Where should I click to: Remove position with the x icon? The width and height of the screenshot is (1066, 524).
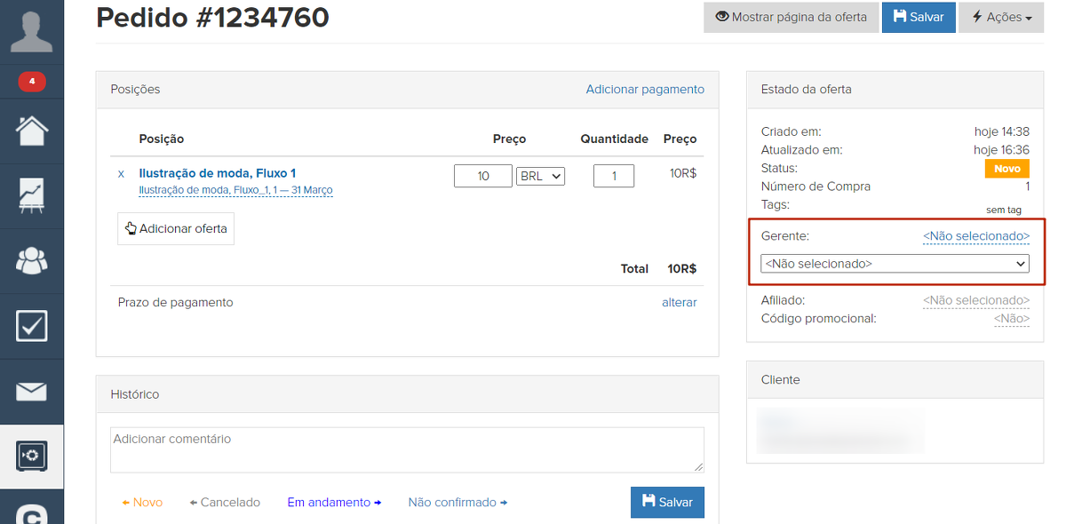121,175
